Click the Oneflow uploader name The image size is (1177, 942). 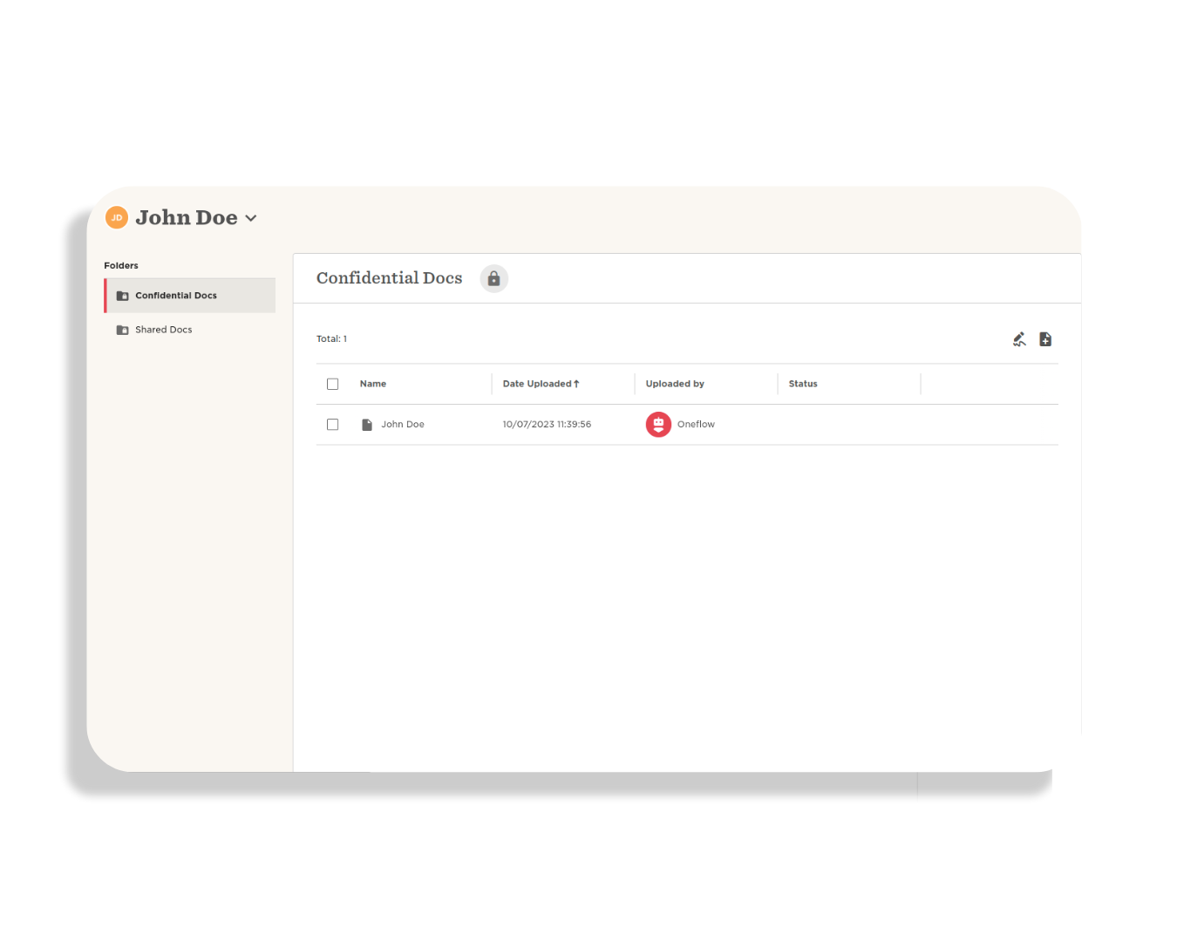[x=696, y=425]
